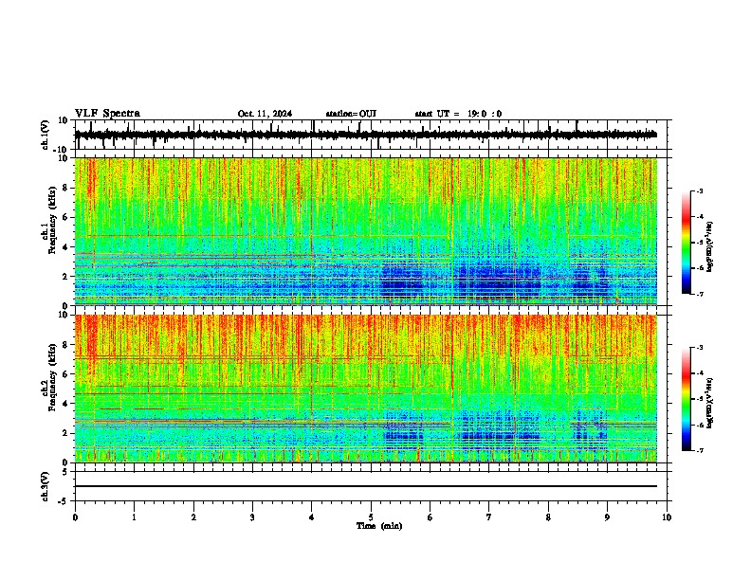
Task: Click the "4" kHz tick on ch.1 frequency axis
Action: [66, 246]
